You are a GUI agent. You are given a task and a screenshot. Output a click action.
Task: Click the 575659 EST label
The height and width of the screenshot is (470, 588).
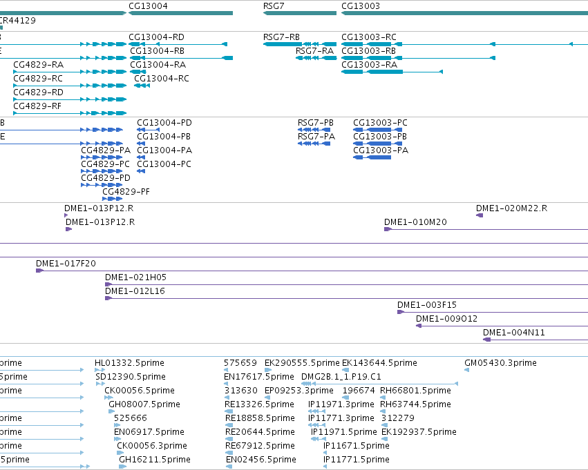coord(240,363)
